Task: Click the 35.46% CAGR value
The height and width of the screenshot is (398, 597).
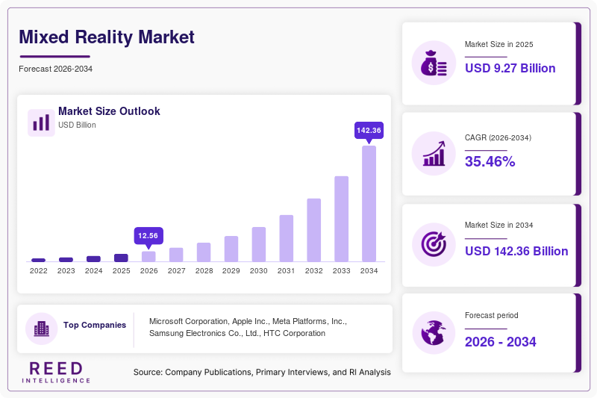Action: pos(490,161)
